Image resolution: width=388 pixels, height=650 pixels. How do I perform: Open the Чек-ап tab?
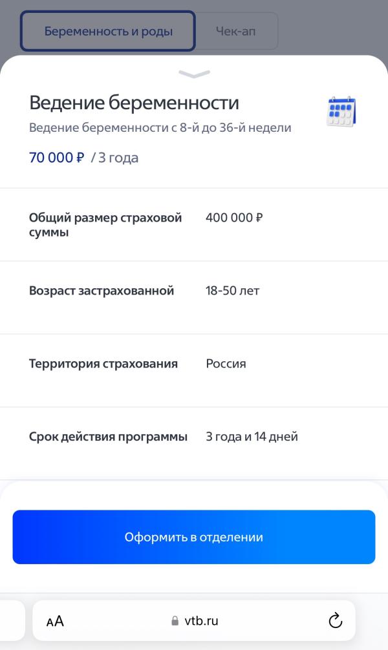click(235, 31)
